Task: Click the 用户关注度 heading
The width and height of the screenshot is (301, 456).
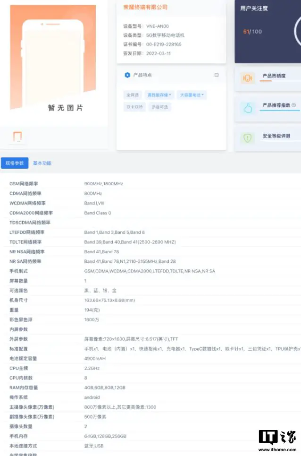Action: tap(254, 9)
